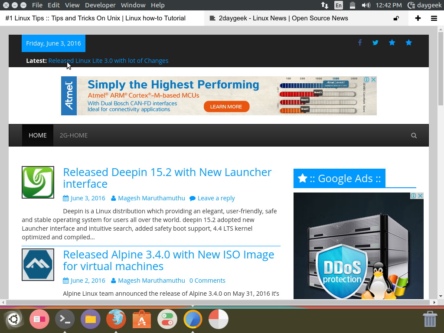Open the red pie-chart icon in the dock
Screen dimensions: 444x333
[x=219, y=319]
